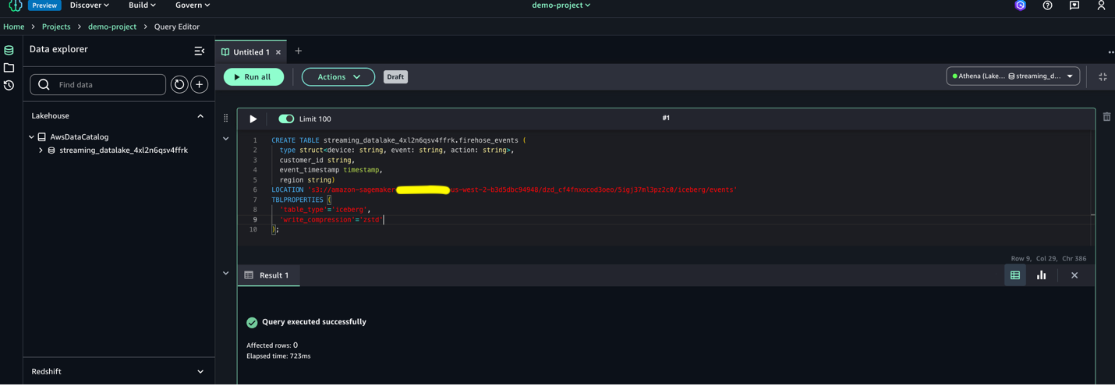Toggle full-screen editor mode icon

coord(1103,76)
